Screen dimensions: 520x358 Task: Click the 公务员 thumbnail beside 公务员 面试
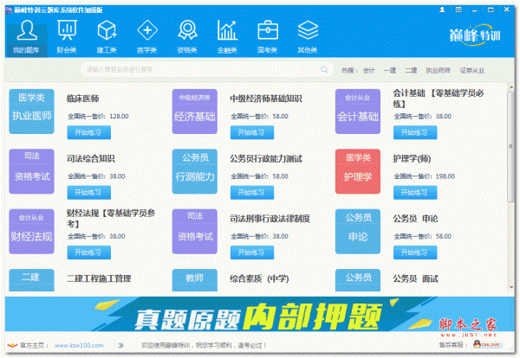pos(358,280)
